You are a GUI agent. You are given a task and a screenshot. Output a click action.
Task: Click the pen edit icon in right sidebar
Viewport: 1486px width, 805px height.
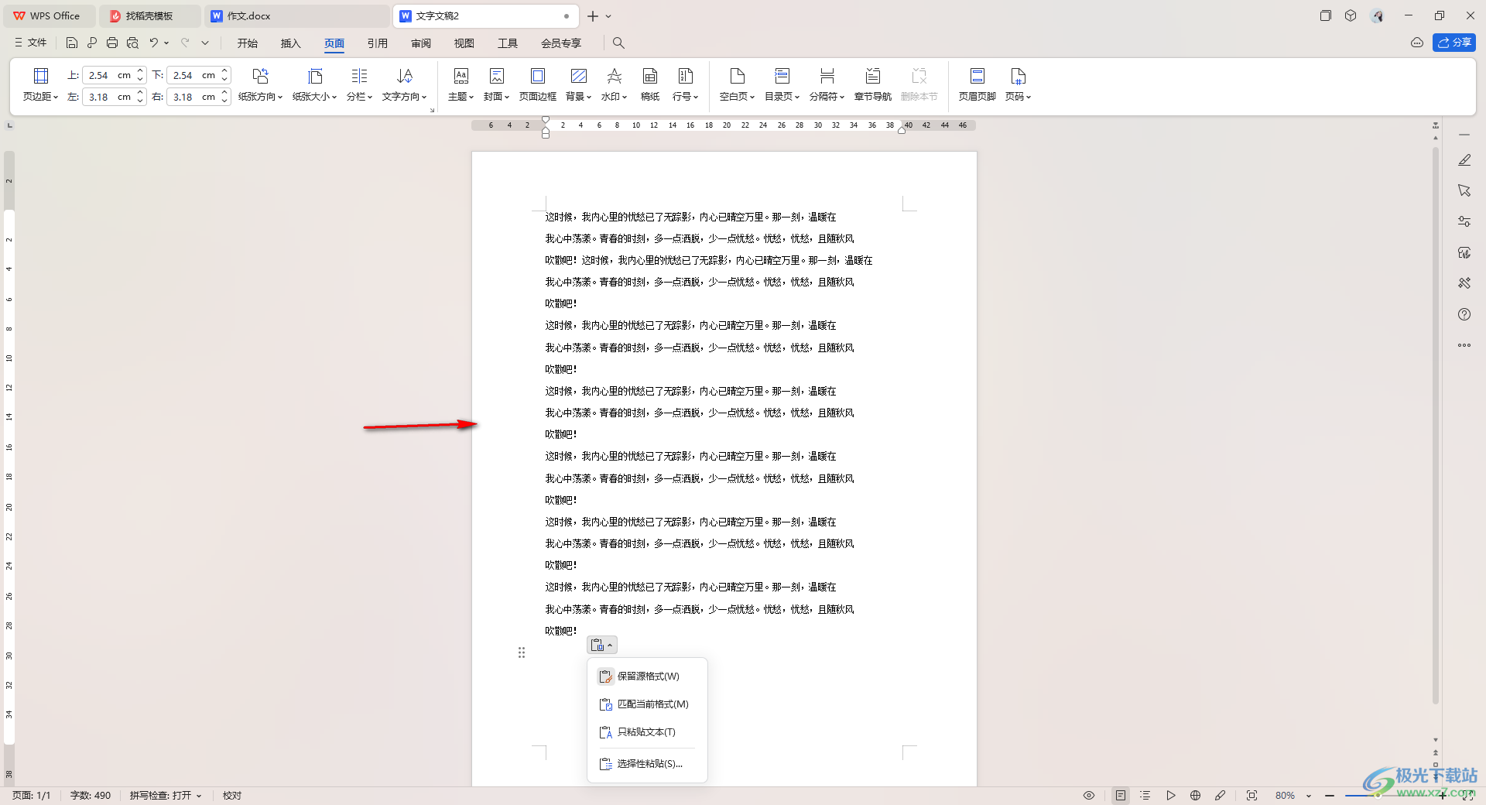tap(1464, 160)
